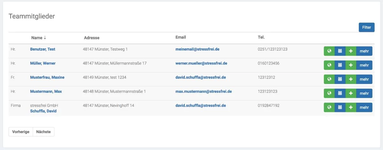Open 'mehr' menu for Schuffla, David
The height and width of the screenshot is (150, 383).
(364, 107)
